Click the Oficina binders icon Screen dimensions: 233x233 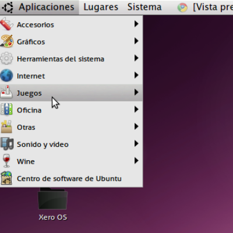tap(6, 110)
